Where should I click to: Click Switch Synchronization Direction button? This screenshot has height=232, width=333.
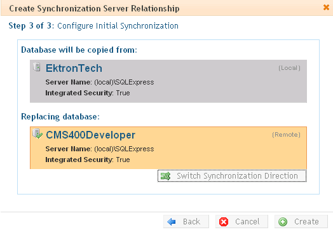(232, 176)
